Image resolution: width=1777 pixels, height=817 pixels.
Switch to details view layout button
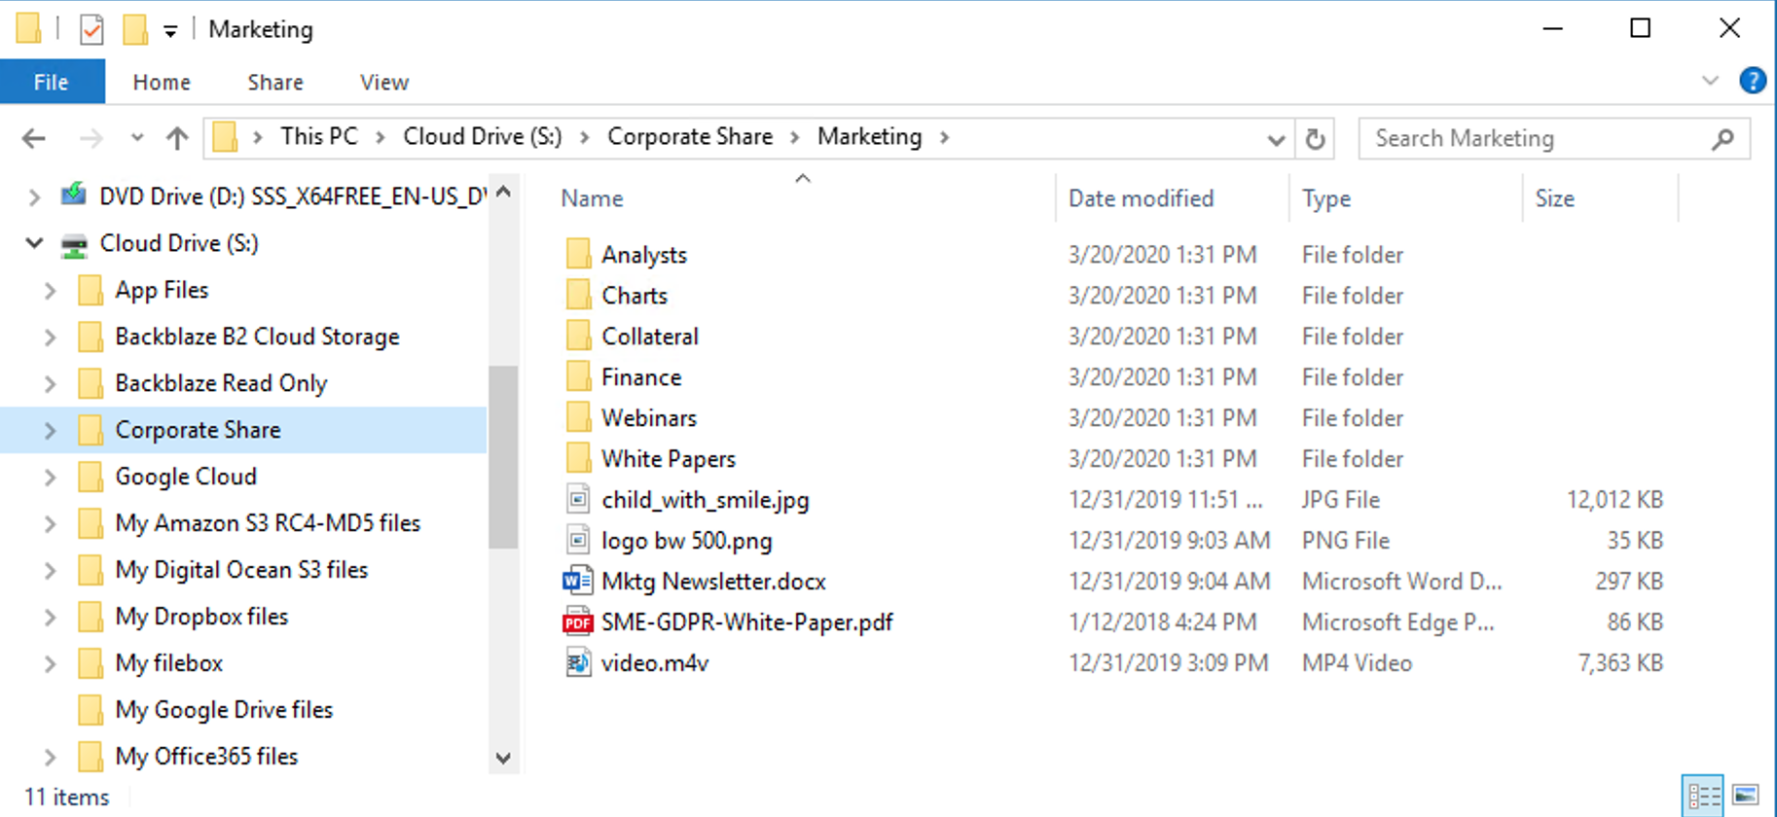pos(1703,796)
